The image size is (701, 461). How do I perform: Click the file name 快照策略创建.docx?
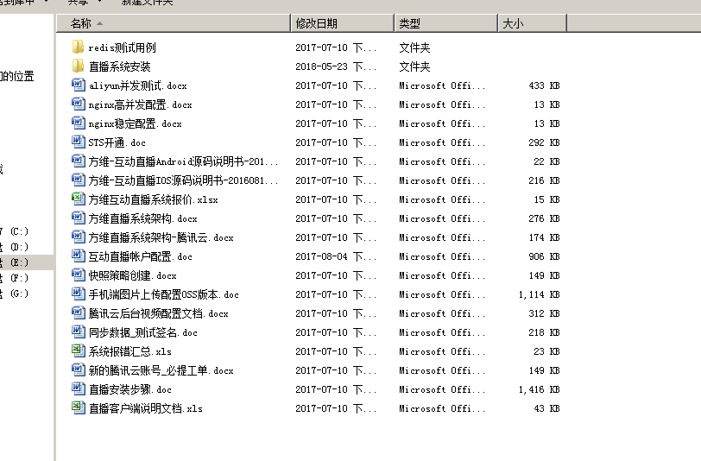pyautogui.click(x=132, y=275)
